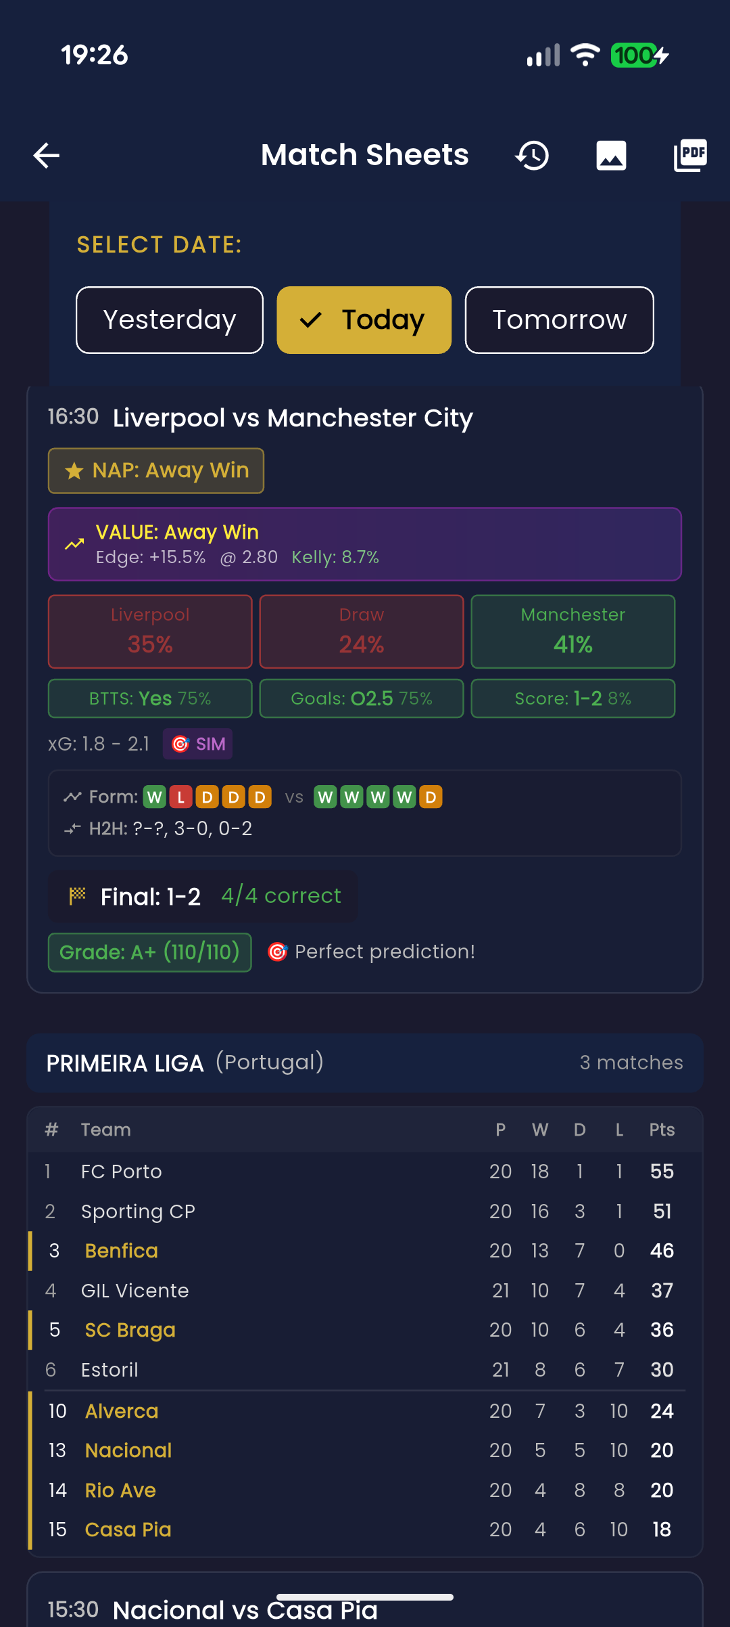Click the trend arrow icon on the VALUE banner

coord(74,544)
